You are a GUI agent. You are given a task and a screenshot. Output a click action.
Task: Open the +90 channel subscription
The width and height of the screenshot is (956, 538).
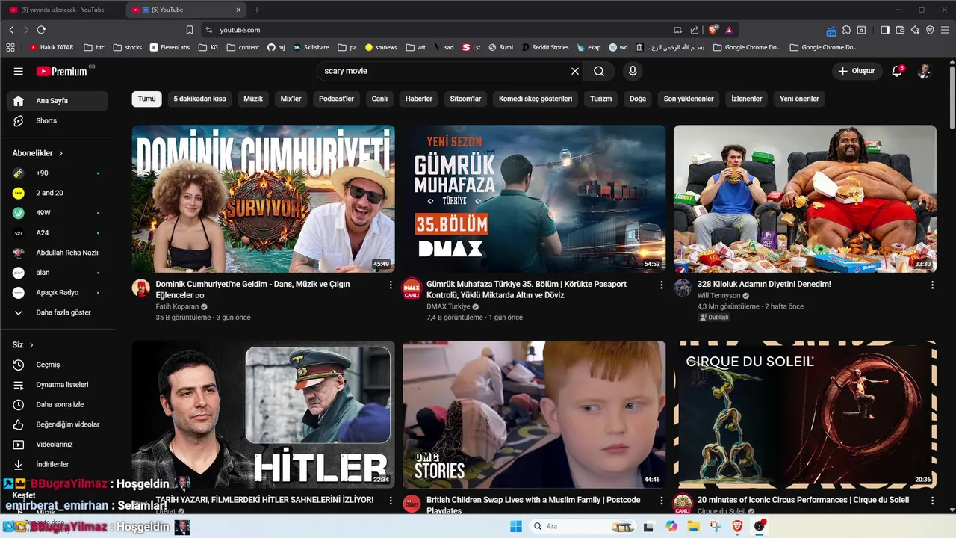(58, 173)
